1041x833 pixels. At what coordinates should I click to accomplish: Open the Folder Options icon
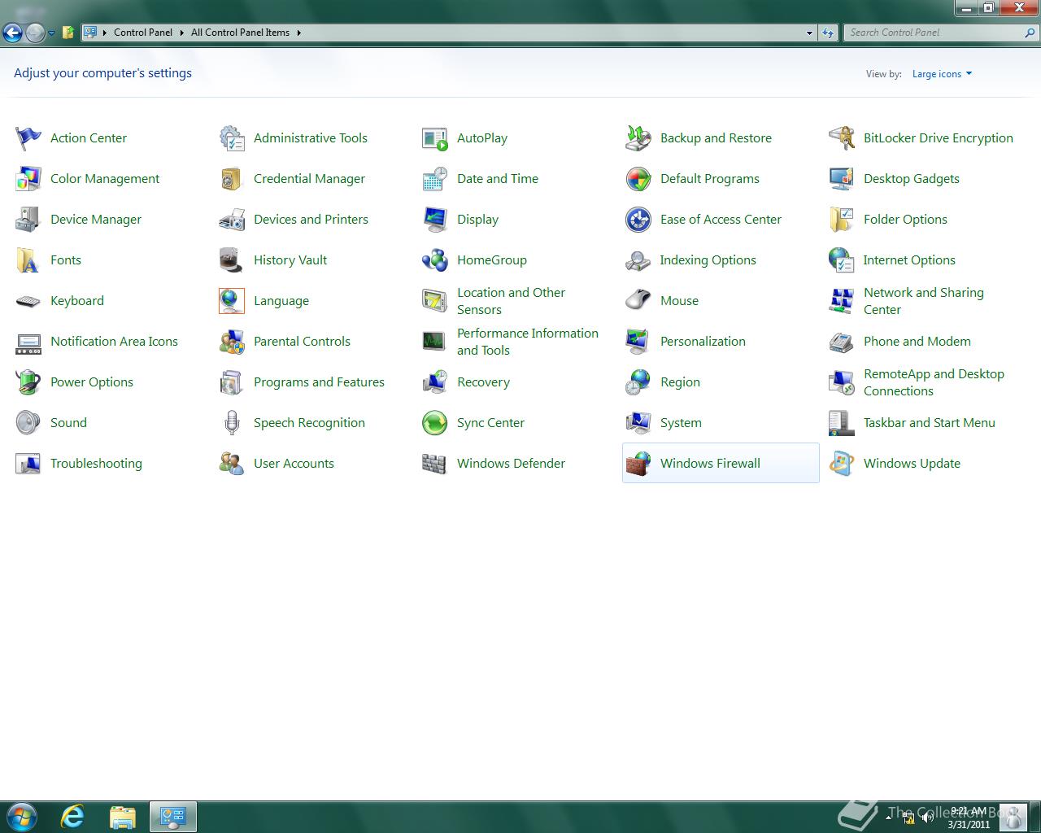pyautogui.click(x=842, y=220)
